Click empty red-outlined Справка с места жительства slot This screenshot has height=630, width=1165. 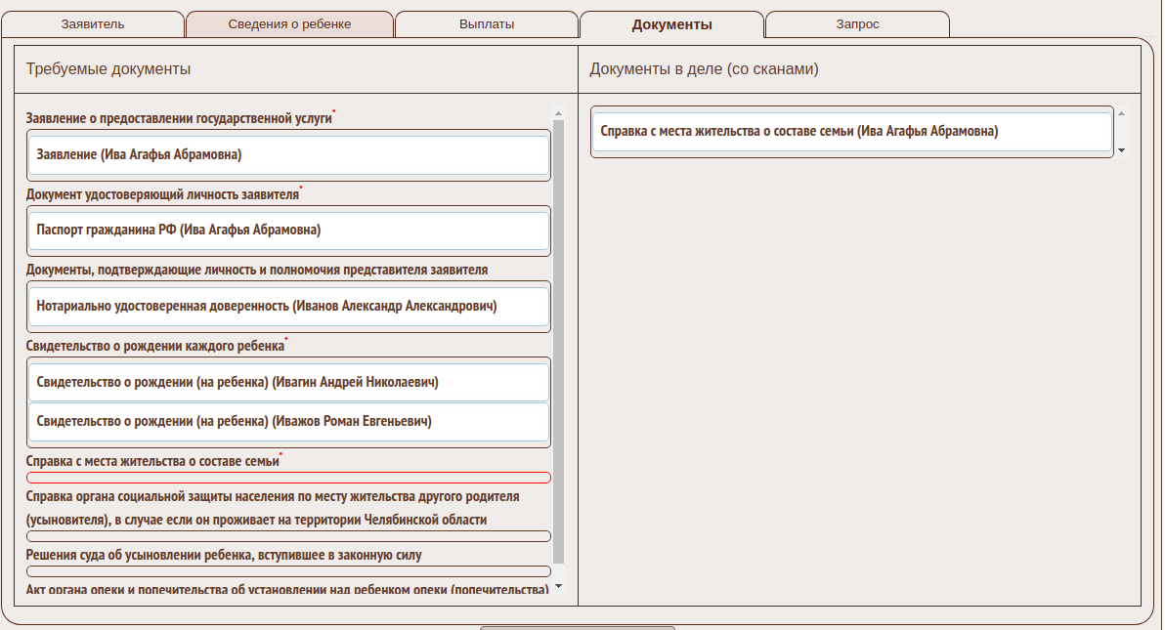pos(288,478)
